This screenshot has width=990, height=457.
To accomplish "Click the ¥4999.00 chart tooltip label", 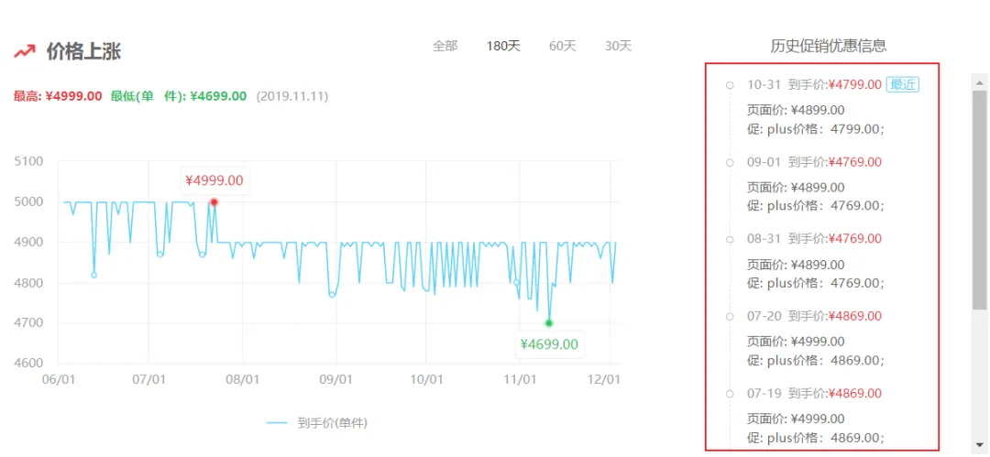I will (x=214, y=180).
